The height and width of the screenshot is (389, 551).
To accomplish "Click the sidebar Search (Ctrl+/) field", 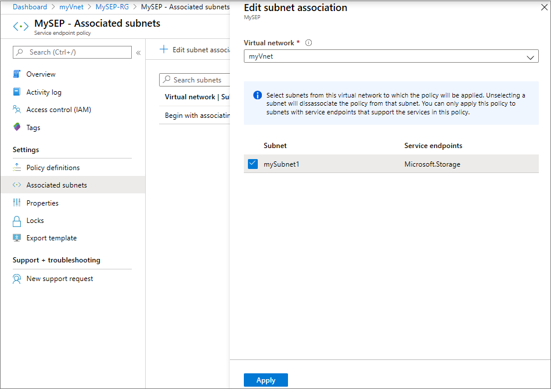I will [73, 52].
